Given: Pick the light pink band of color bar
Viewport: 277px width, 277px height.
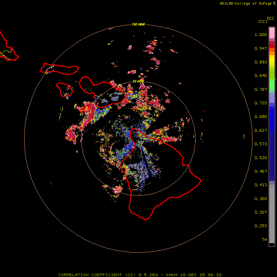Looking at the screenshot, I should coord(272,33).
